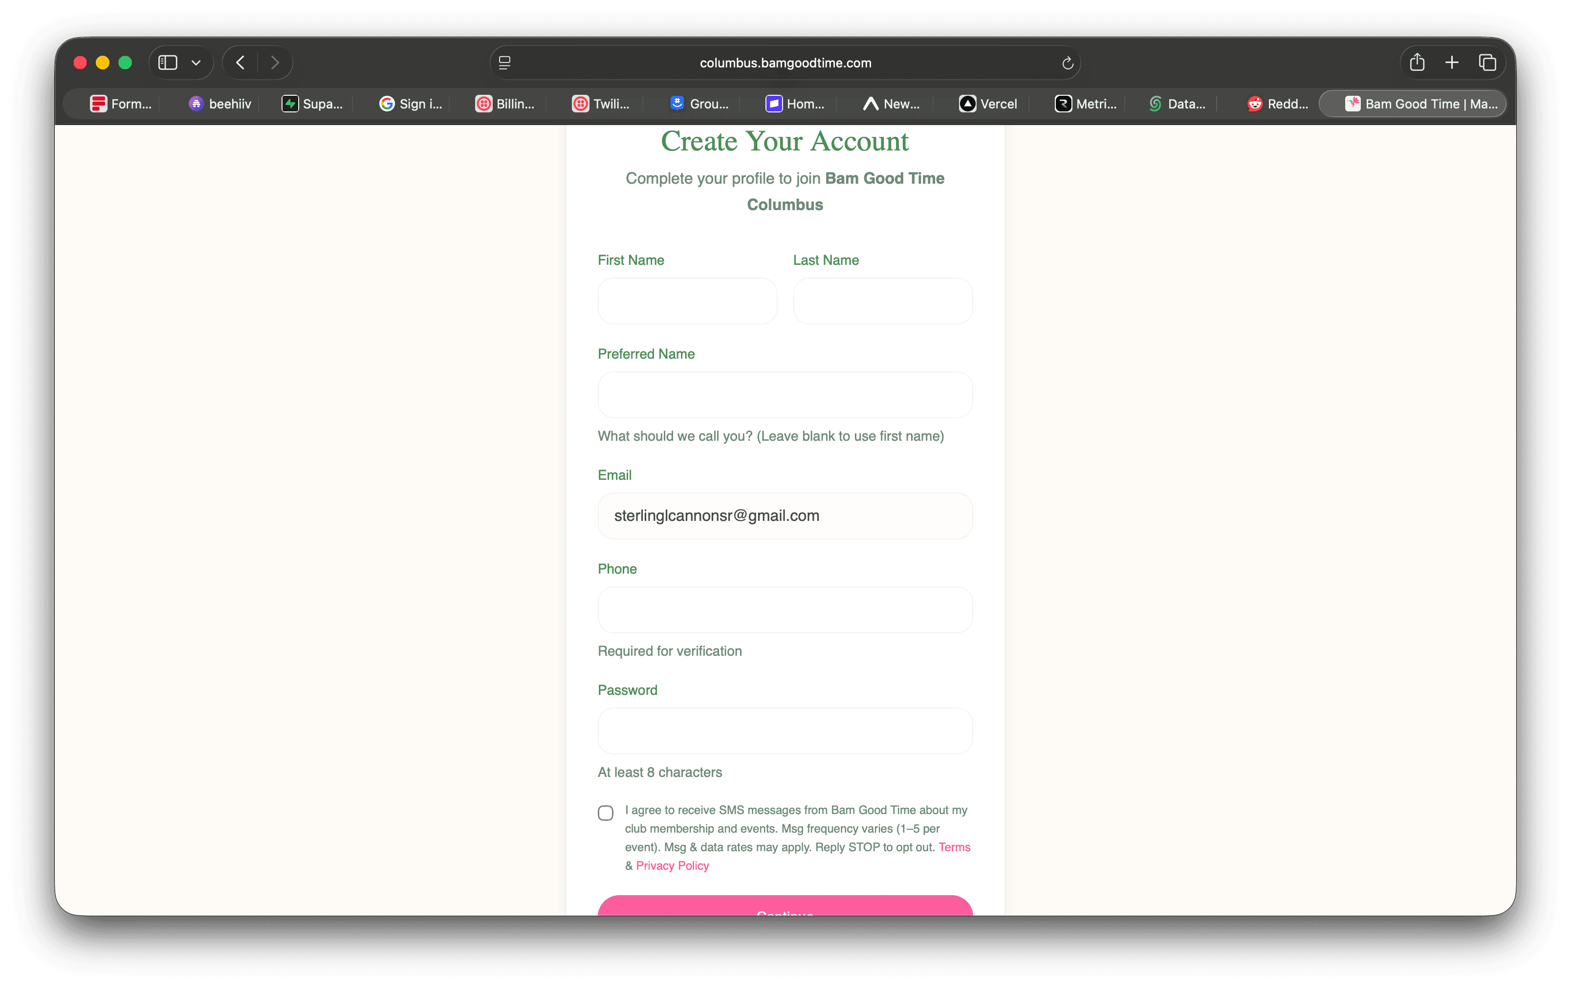Switch to the Redd... tab

(1277, 104)
